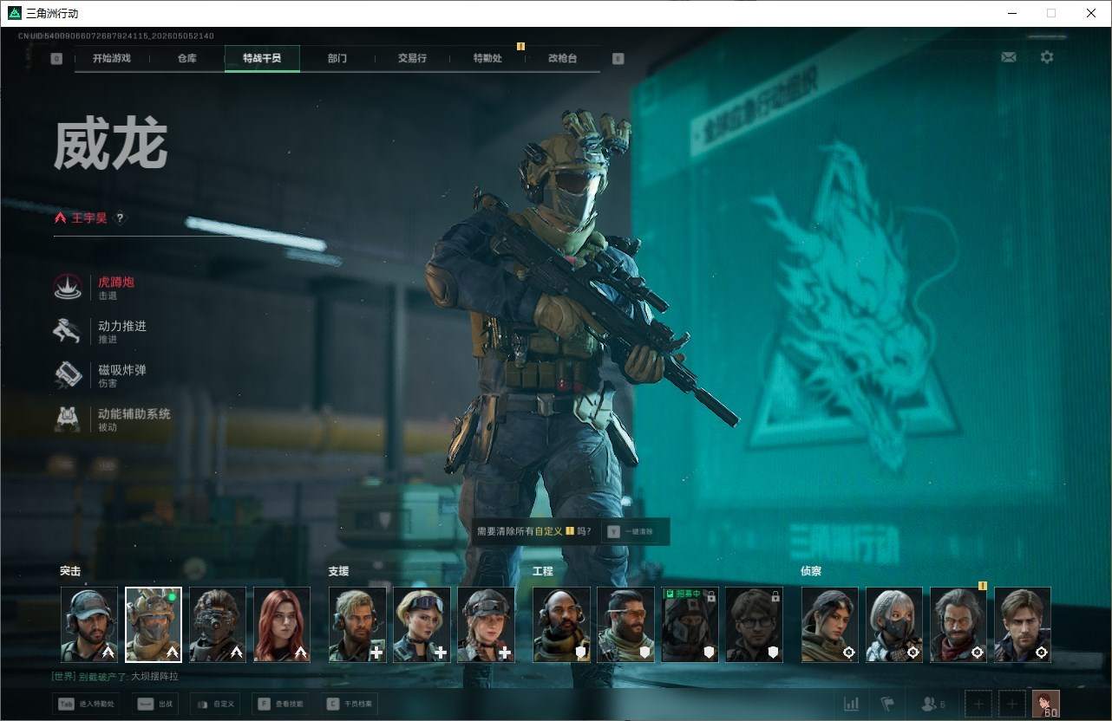Select the 磁吸炸弹 skill icon
The image size is (1112, 721).
(68, 374)
